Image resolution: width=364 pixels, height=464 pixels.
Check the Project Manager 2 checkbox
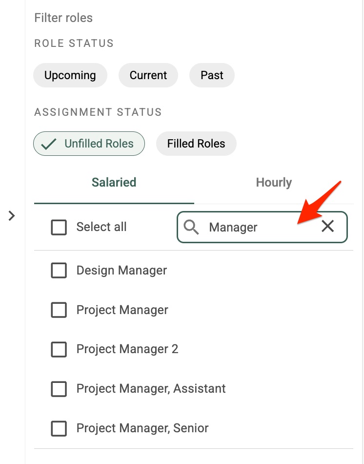coord(59,349)
